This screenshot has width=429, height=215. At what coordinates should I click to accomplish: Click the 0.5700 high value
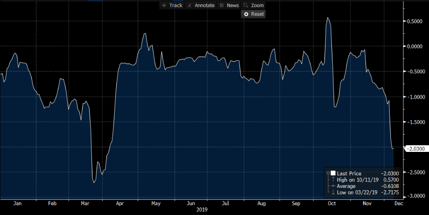[x=391, y=179]
